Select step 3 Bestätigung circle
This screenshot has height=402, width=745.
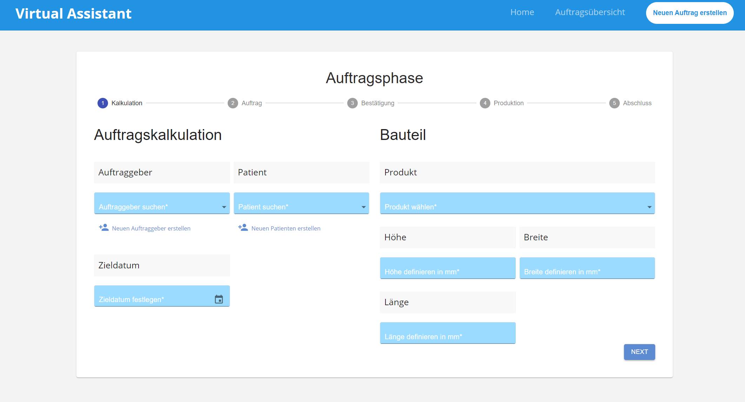(353, 103)
